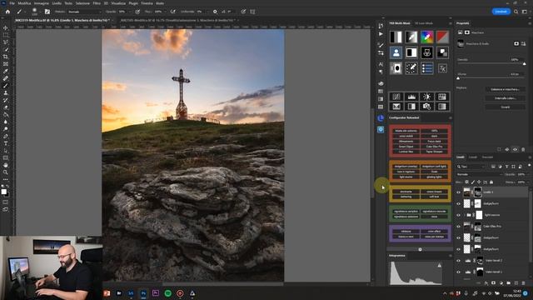This screenshot has width=533, height=300.
Task: Open the File menu
Action: pos(12,3)
